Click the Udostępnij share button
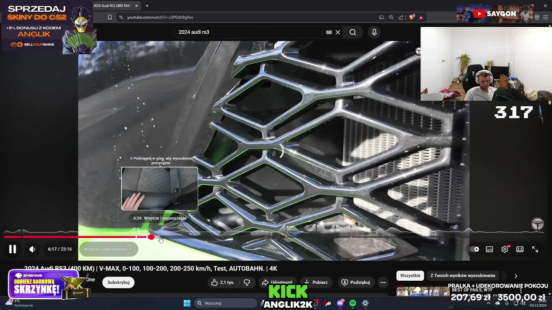The width and height of the screenshot is (552, 310). (x=277, y=282)
